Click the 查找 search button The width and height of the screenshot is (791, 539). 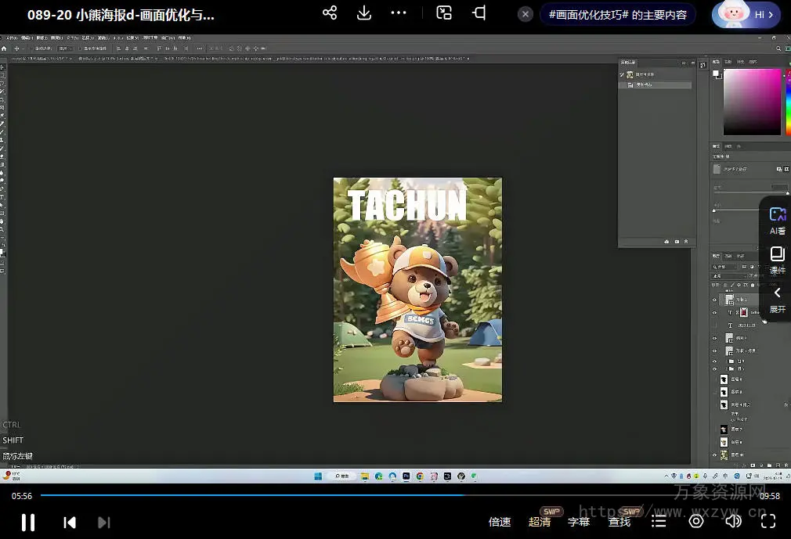[619, 522]
